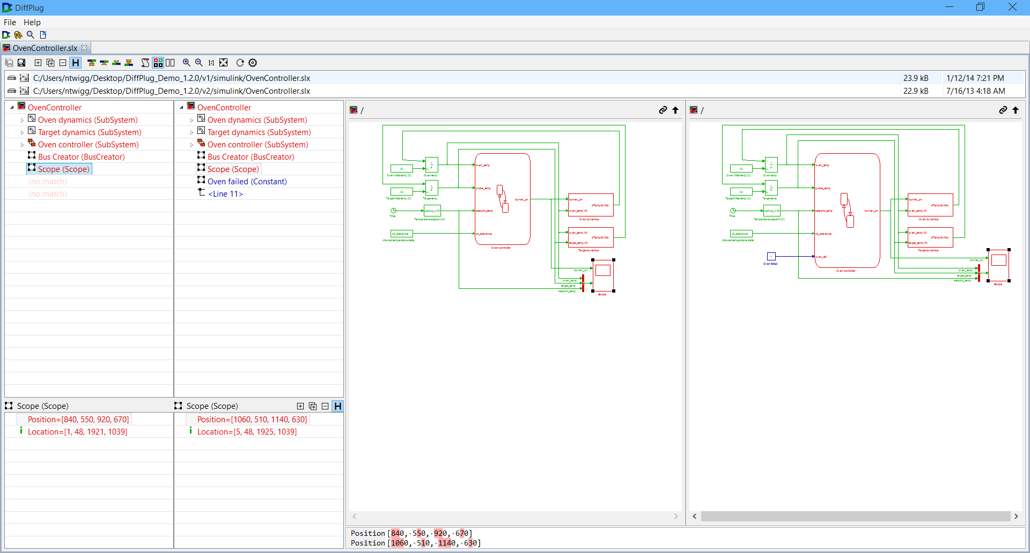1030x553 pixels.
Task: Toggle H filter in Scope properties panel
Action: click(337, 406)
